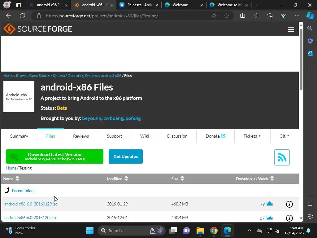Turn on Read aloud in address bar
The height and width of the screenshot is (238, 317).
point(214,16)
